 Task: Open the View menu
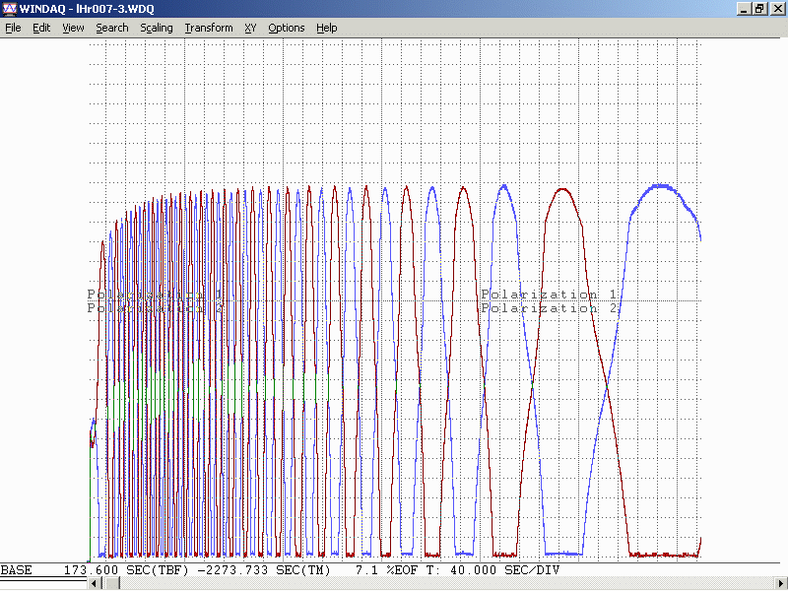coord(73,28)
